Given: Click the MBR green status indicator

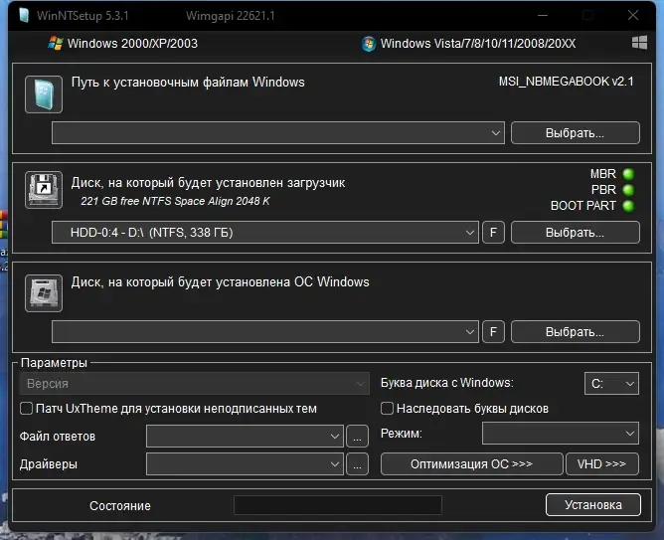Looking at the screenshot, I should pyautogui.click(x=628, y=174).
